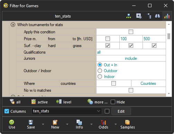Screen dimensions: 174x134
Task: Show active filters clipboard icon
Action: 34,102
